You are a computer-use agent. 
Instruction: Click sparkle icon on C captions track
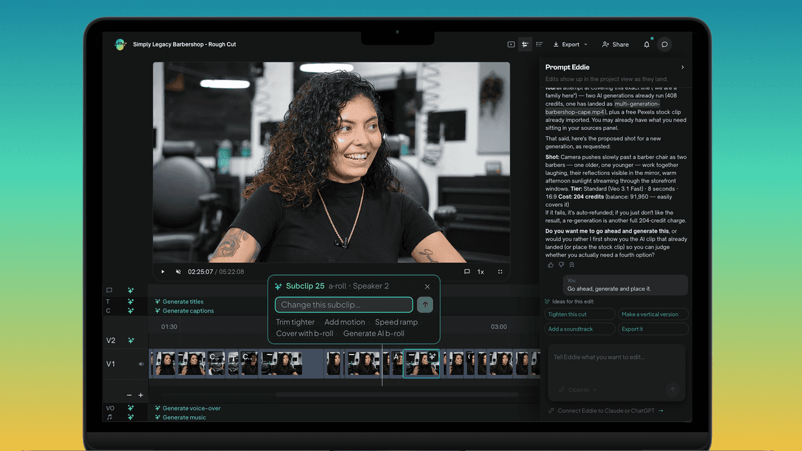point(131,311)
